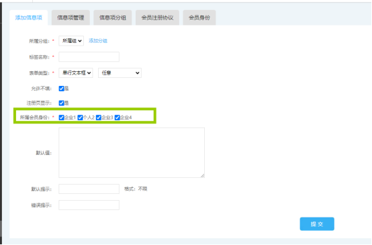
Task: Click the blue 提交 submit button
Action: (317, 224)
